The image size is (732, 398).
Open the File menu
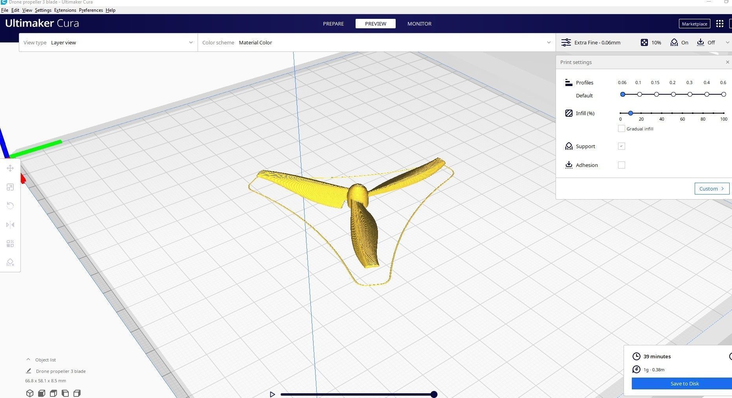pos(5,10)
